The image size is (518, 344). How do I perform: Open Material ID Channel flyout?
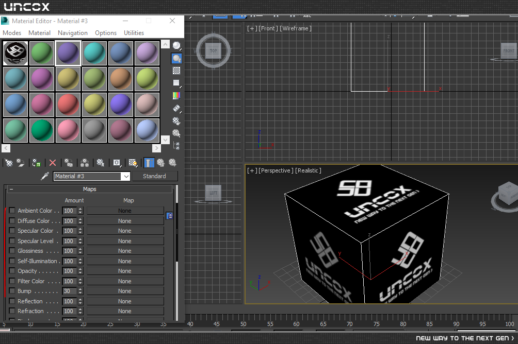pos(117,163)
